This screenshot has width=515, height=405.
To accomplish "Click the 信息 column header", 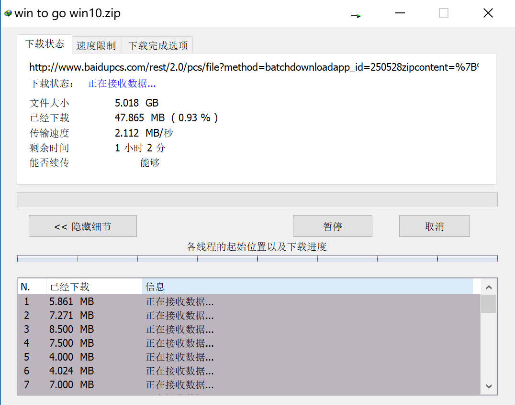I will pos(306,287).
